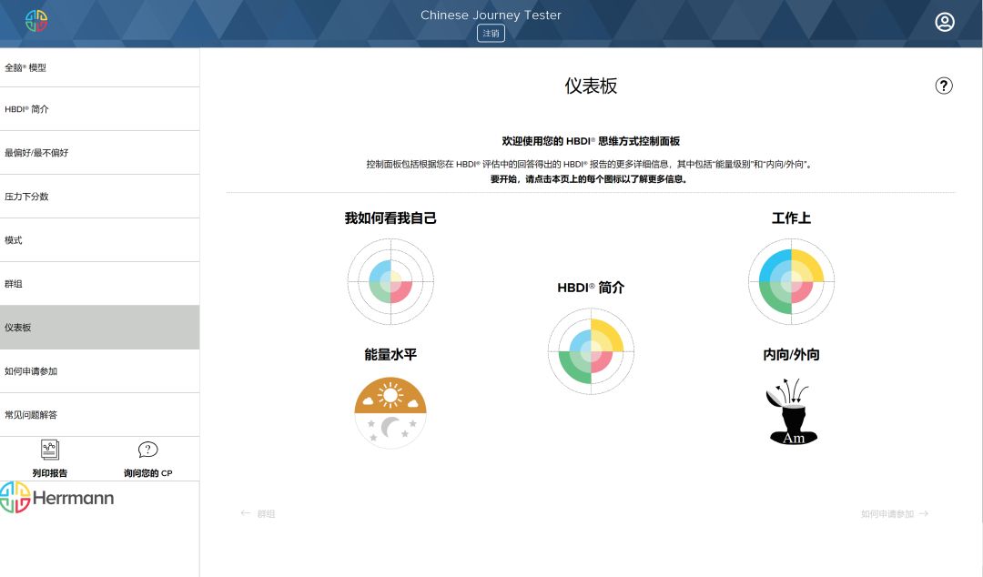This screenshot has height=577, width=983.
Task: Open the 能量水平 sun and moon icon
Action: point(390,412)
